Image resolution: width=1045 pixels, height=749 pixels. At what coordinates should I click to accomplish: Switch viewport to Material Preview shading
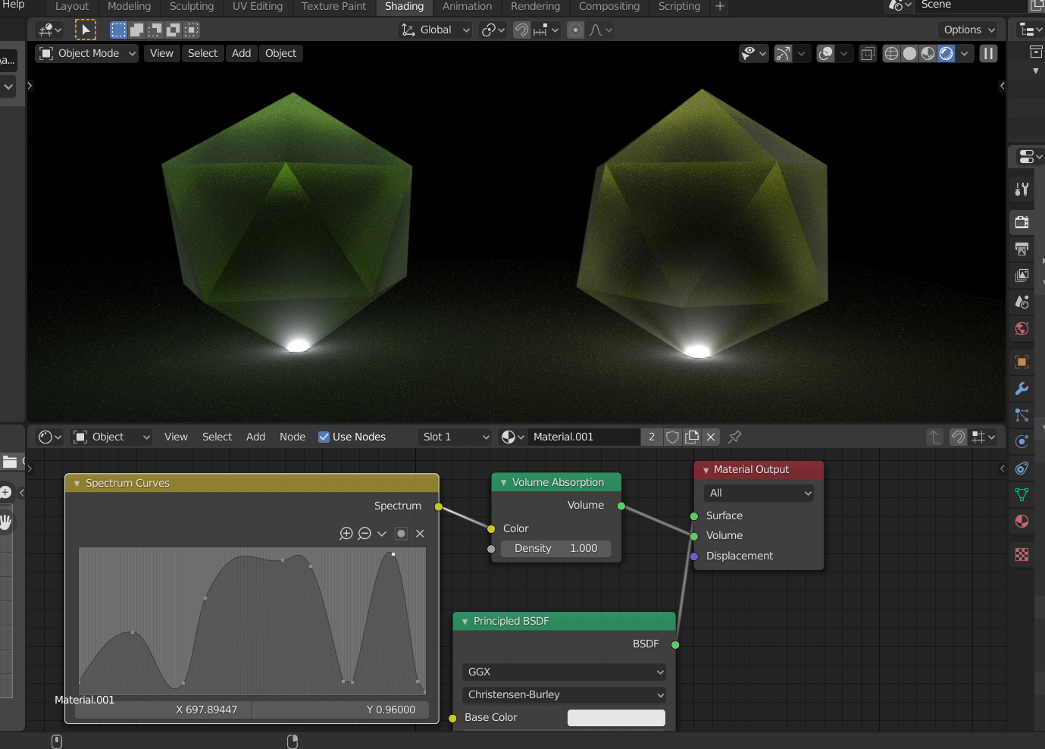pyautogui.click(x=928, y=53)
